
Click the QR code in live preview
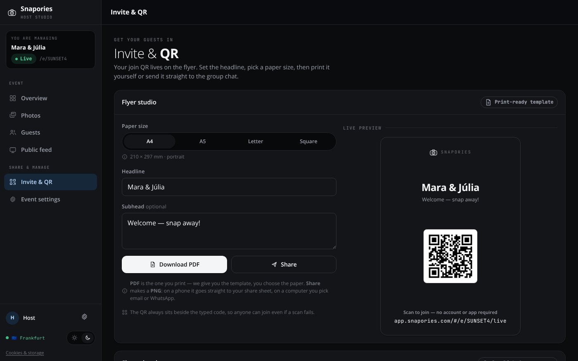tap(450, 256)
